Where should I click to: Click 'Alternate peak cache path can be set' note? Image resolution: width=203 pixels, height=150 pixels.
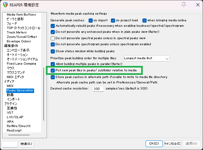107,82
